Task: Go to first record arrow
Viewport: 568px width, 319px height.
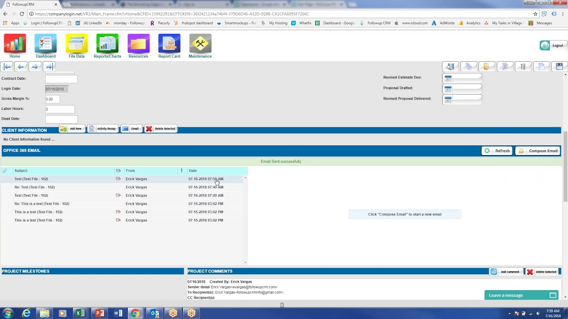Action: click(x=7, y=66)
